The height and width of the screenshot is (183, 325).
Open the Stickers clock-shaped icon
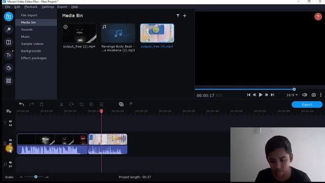tap(9, 68)
